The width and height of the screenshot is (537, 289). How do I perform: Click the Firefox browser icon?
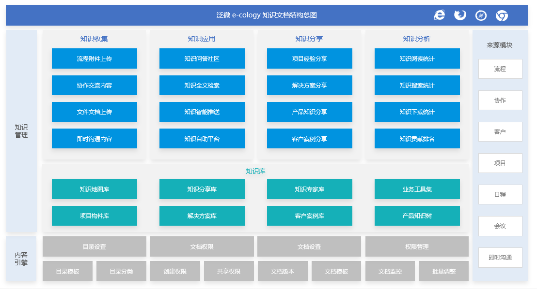pos(460,15)
